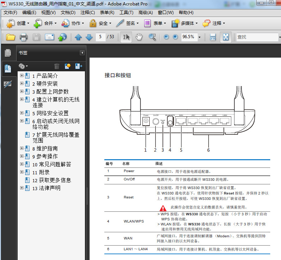Screen dimensions: 281x260
Task: Open the Pages thumbnail panel
Action: 8,53
